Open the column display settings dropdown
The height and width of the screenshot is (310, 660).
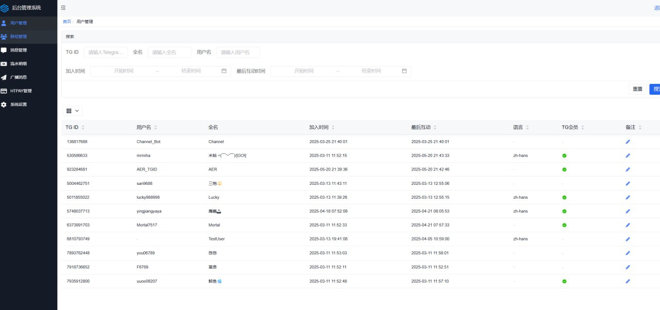click(72, 111)
